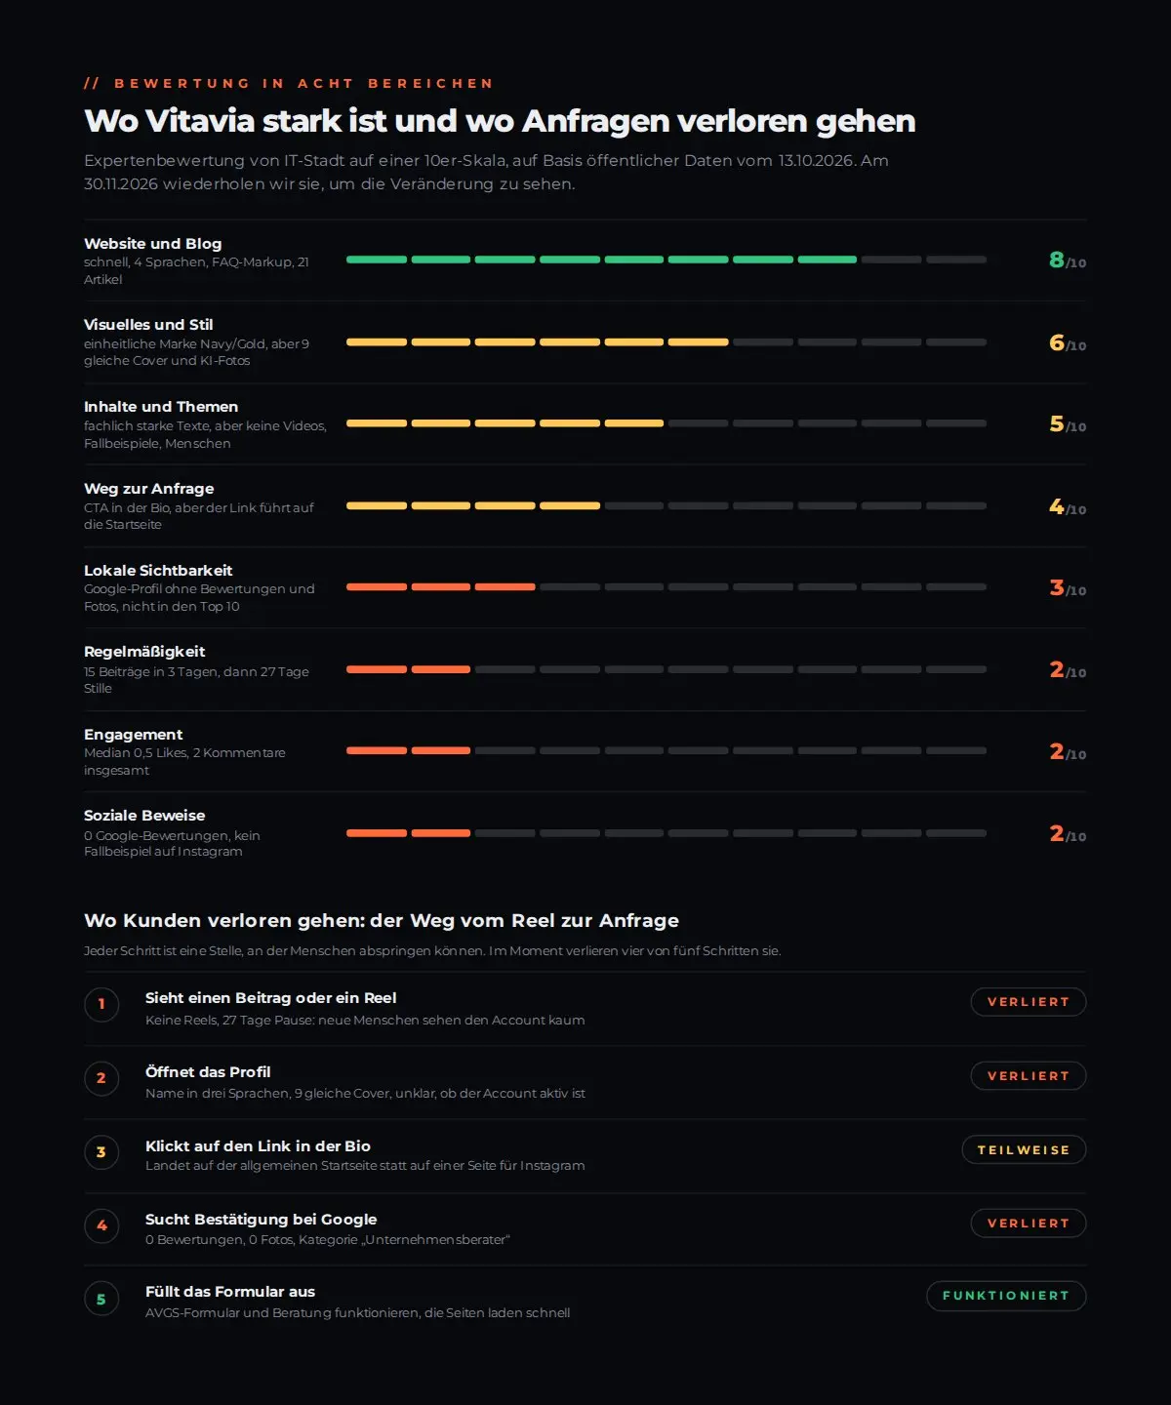Click the 8/10 Website und Blog score
The width and height of the screenshot is (1171, 1405).
coord(1068,260)
